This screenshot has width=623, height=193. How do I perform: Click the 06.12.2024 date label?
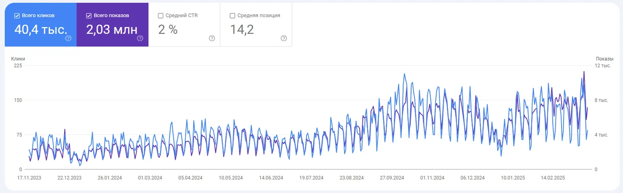(473, 178)
